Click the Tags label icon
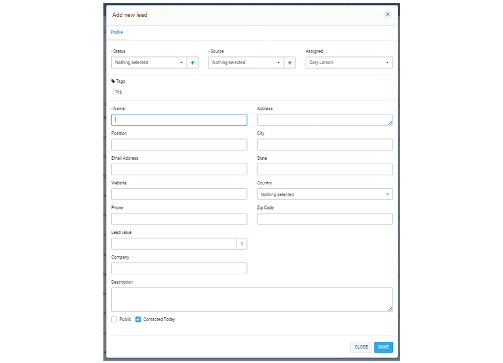 [113, 82]
